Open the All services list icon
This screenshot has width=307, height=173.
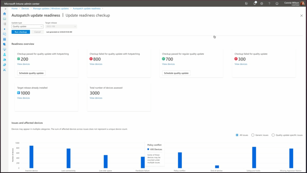click(4, 24)
